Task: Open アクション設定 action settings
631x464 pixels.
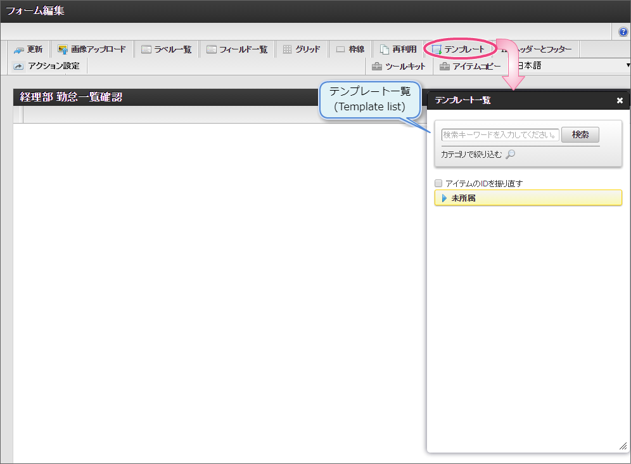Action: pos(47,66)
